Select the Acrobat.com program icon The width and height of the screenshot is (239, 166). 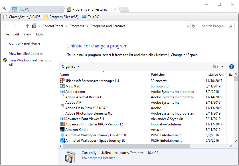pyautogui.click(x=62, y=92)
